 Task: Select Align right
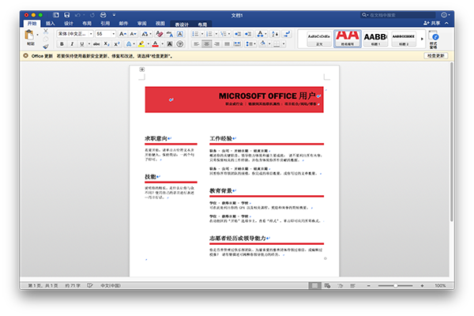(x=216, y=44)
